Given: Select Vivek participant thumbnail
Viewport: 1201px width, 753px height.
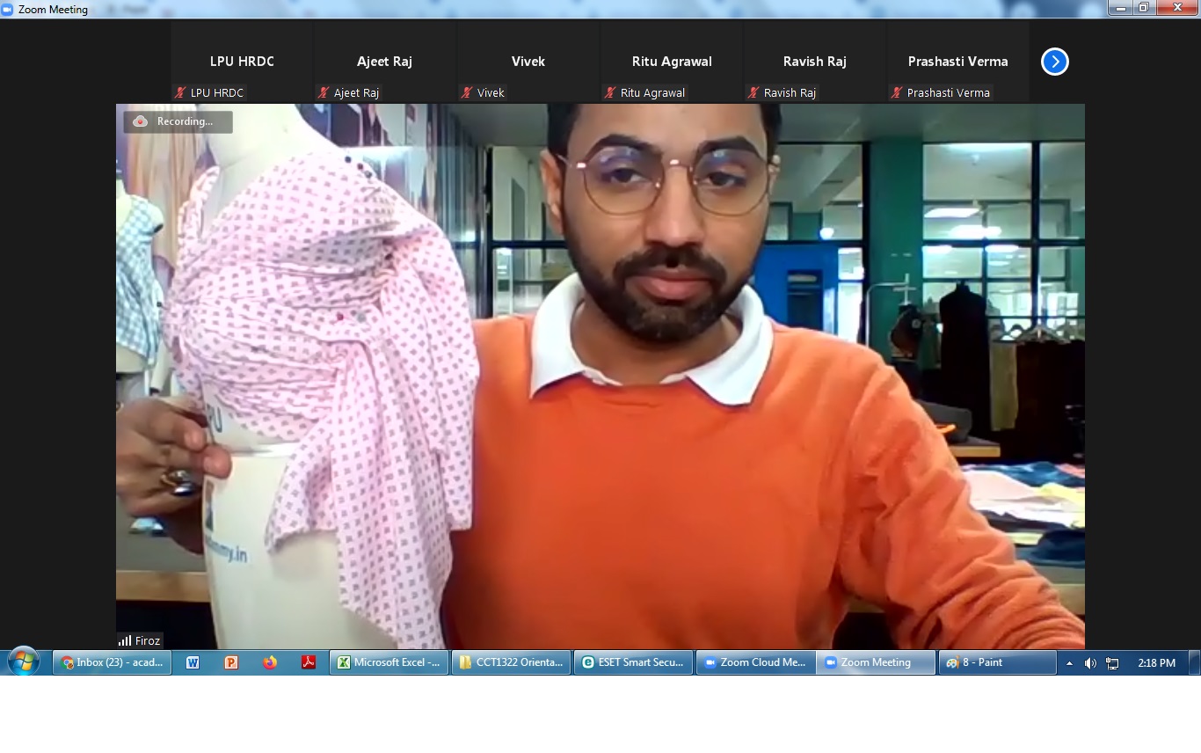Looking at the screenshot, I should pos(528,62).
